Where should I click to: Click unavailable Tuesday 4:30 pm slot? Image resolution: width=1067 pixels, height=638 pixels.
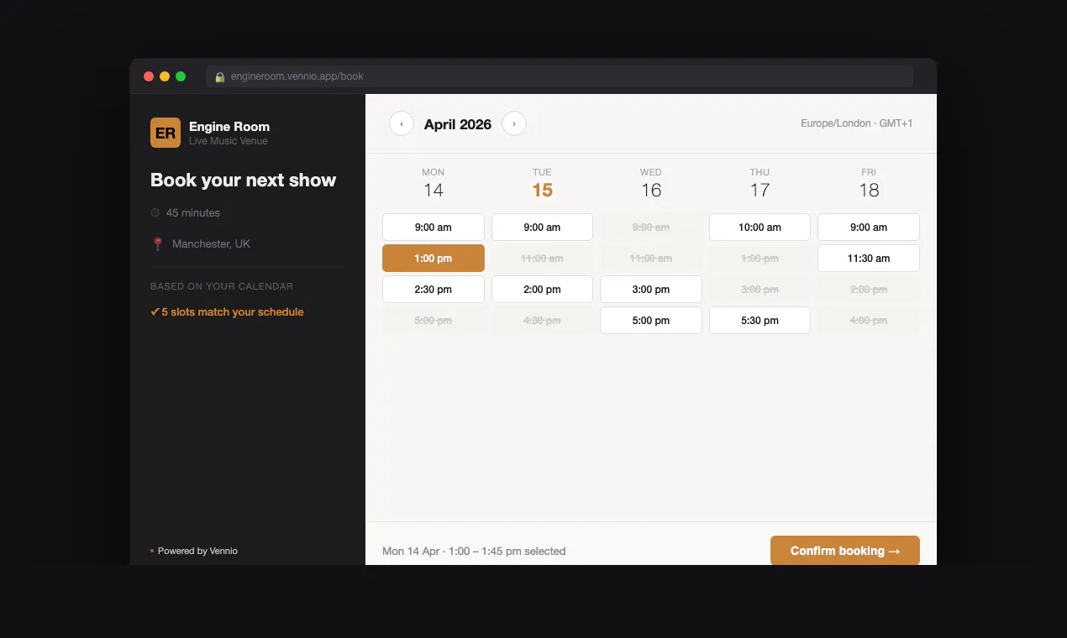[x=542, y=321]
